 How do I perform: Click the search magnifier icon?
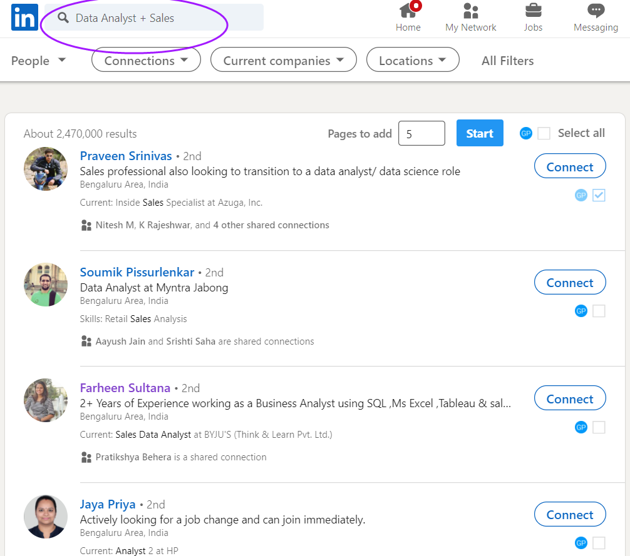(x=63, y=18)
